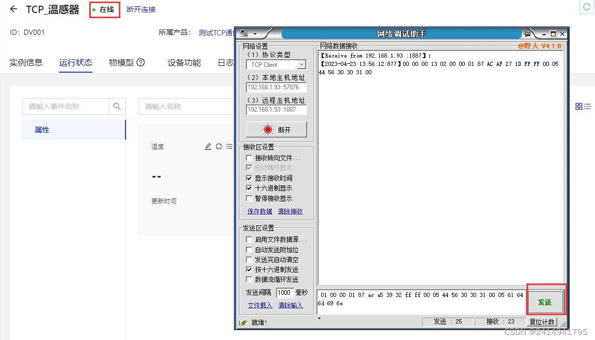
Task: Open the history list icon beside 温度
Action: coord(229,146)
